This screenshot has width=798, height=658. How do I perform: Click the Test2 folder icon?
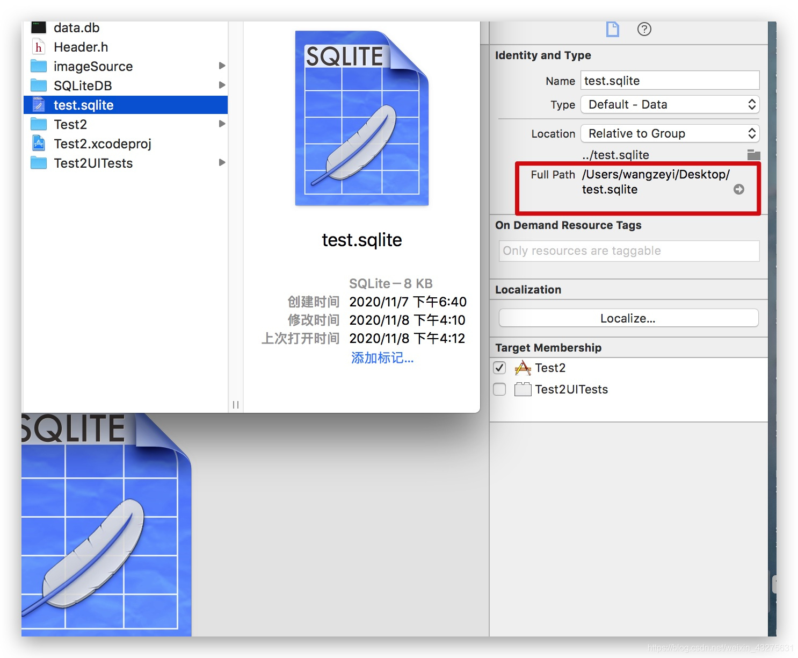(x=39, y=124)
